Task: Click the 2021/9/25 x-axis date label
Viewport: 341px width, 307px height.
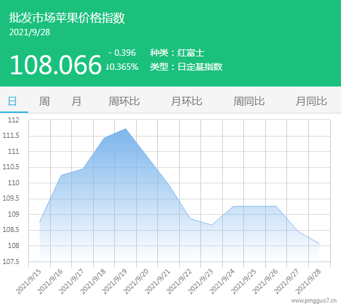Action: (x=243, y=281)
